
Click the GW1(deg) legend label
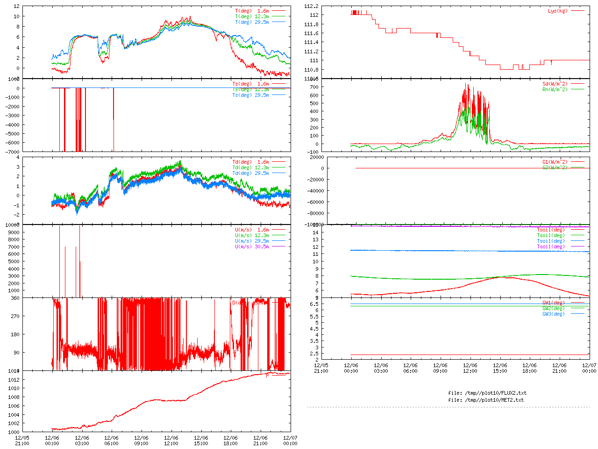point(553,303)
